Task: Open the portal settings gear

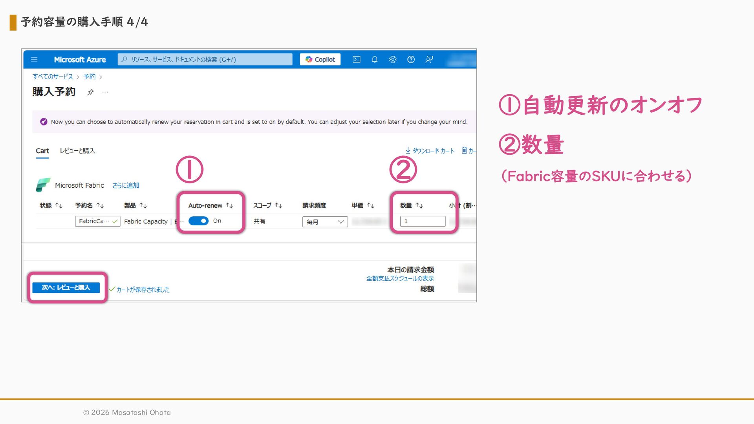Action: pos(393,60)
